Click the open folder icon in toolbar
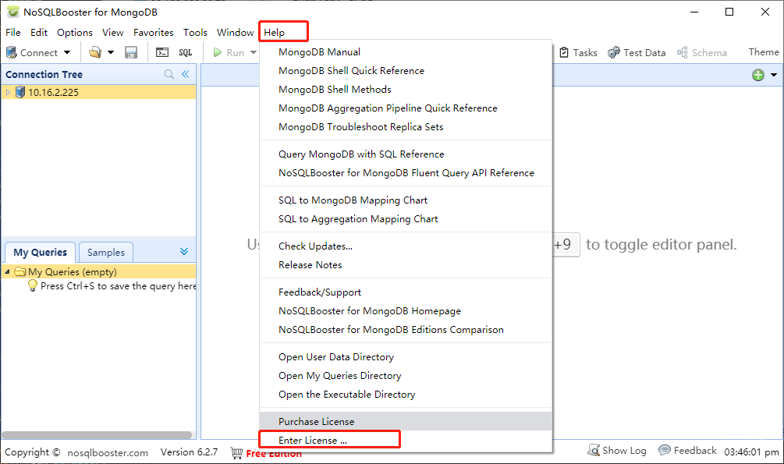Viewport: 784px width, 464px height. (95, 52)
